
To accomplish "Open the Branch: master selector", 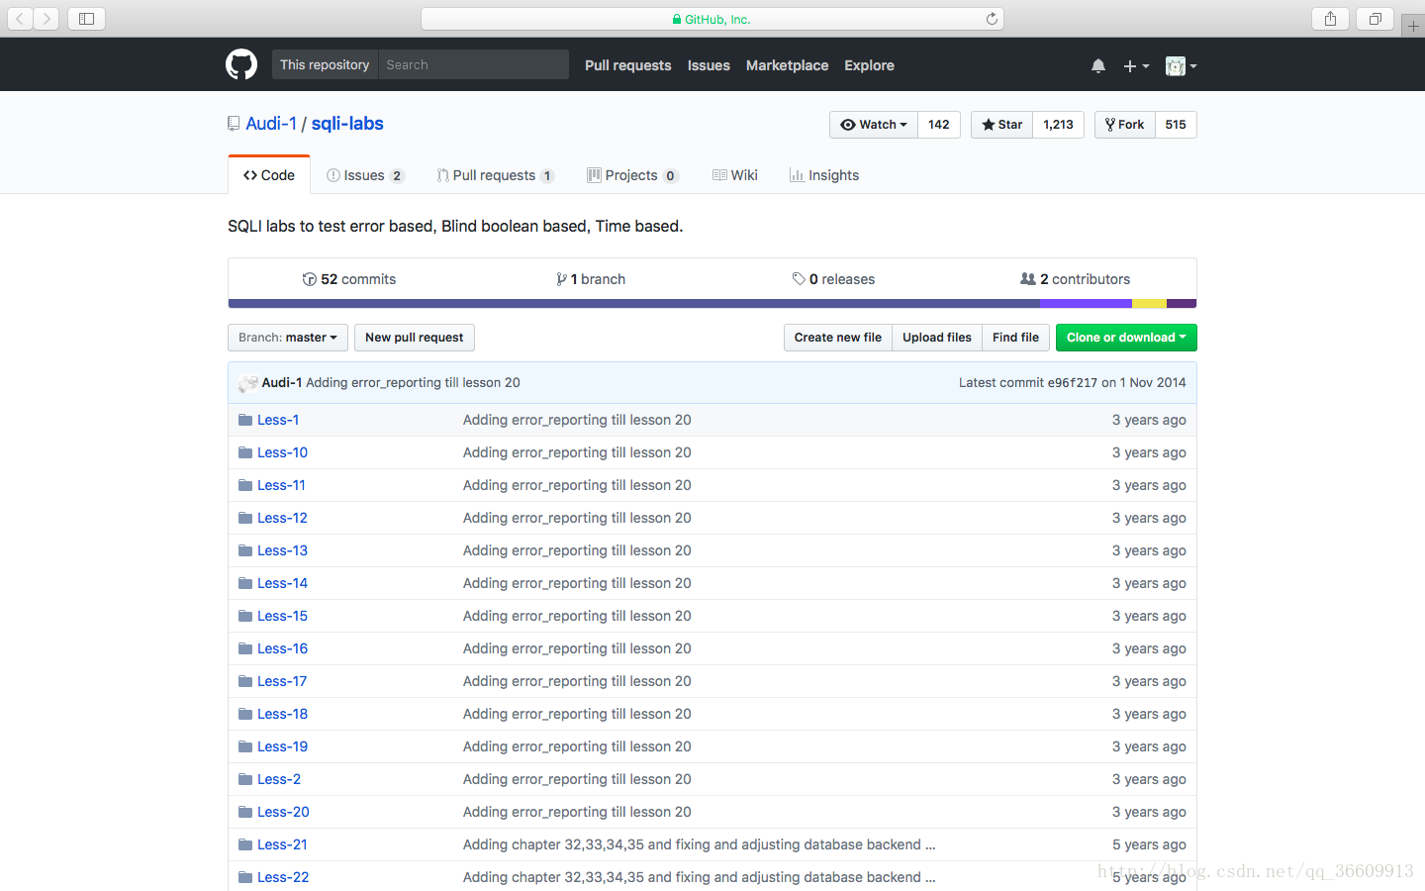I will pos(288,338).
